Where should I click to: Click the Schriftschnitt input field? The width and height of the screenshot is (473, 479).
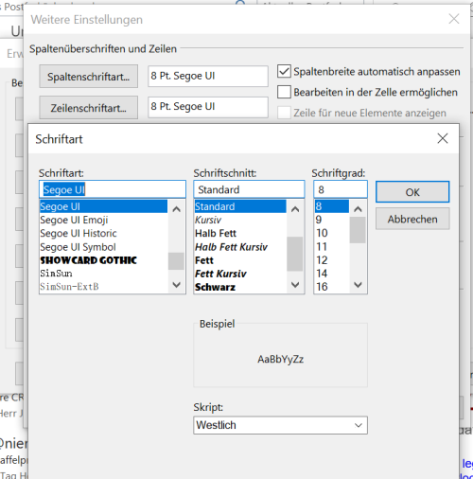coord(249,189)
